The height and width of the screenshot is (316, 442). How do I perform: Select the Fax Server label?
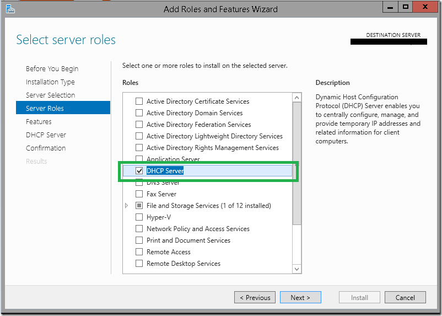(161, 194)
